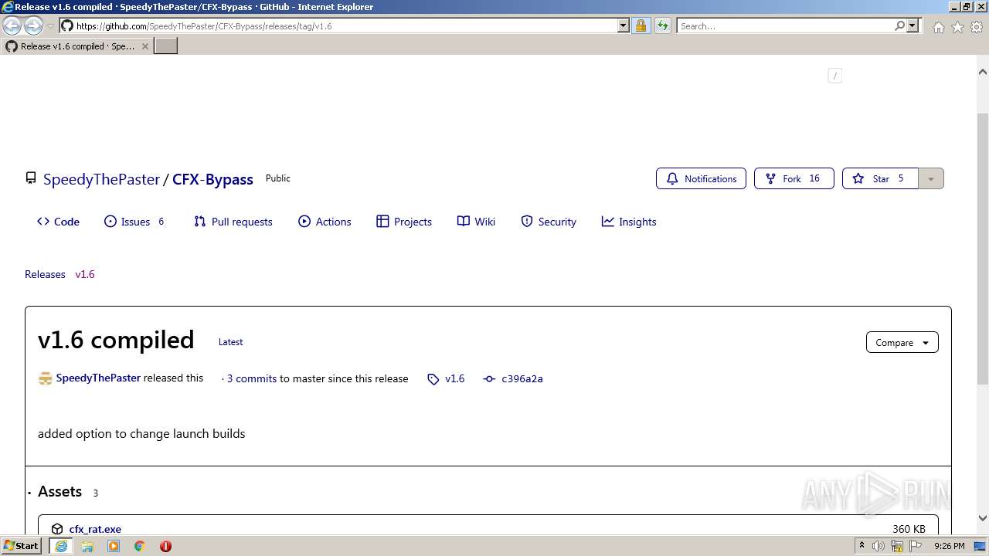The width and height of the screenshot is (989, 556).
Task: Open the Insights tab
Action: click(629, 222)
